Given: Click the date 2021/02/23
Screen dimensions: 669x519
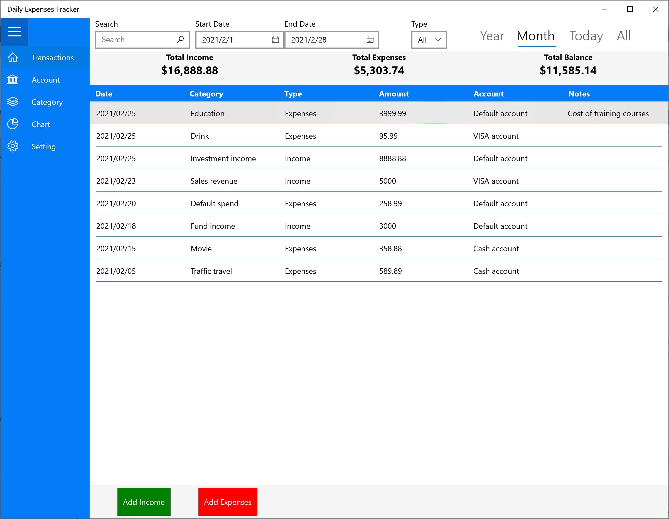Looking at the screenshot, I should pos(116,181).
